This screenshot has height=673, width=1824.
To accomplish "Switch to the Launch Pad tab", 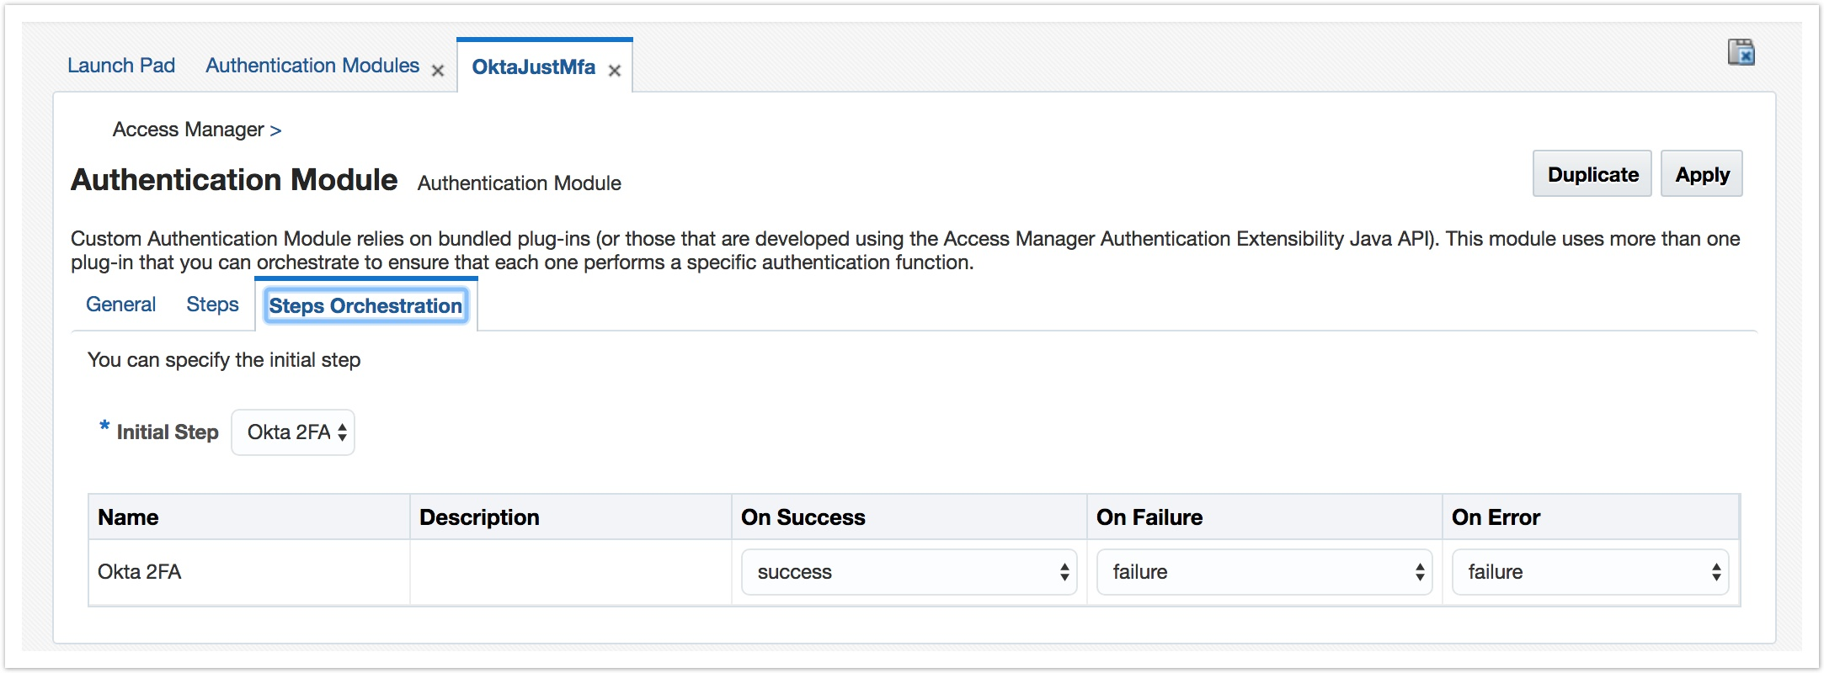I will pos(121,66).
